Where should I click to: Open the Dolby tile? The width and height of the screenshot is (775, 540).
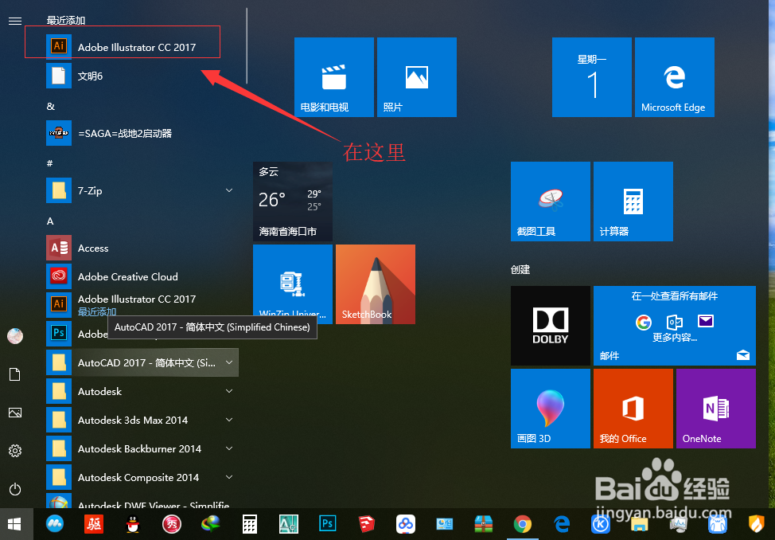point(551,326)
